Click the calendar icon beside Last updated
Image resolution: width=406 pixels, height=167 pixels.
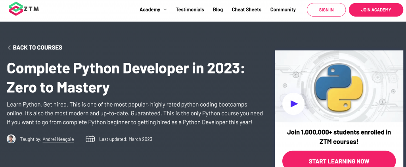click(90, 139)
